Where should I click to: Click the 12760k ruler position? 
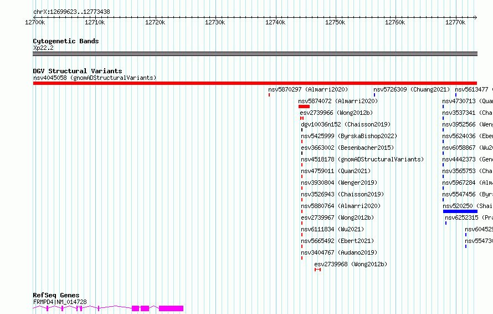coord(395,22)
